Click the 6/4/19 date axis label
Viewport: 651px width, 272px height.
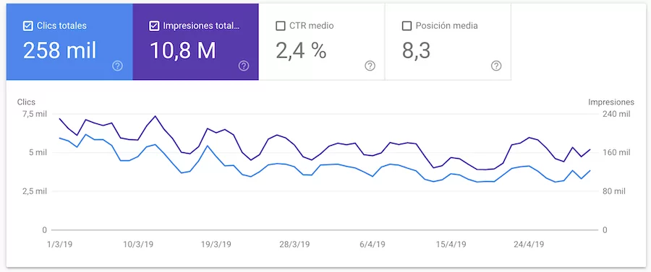tap(373, 245)
